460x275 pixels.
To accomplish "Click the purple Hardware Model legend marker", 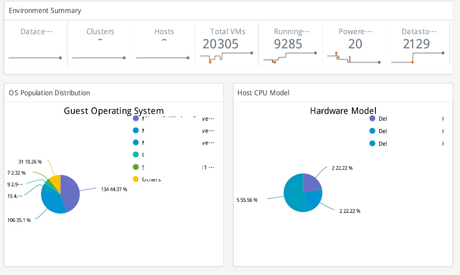I will tap(372, 119).
